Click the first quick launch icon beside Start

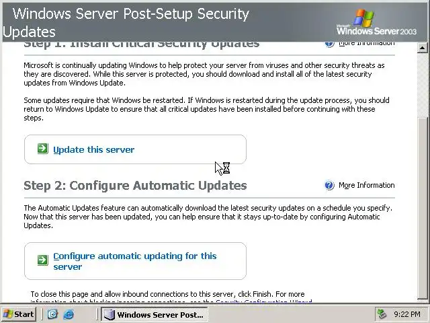point(52,314)
